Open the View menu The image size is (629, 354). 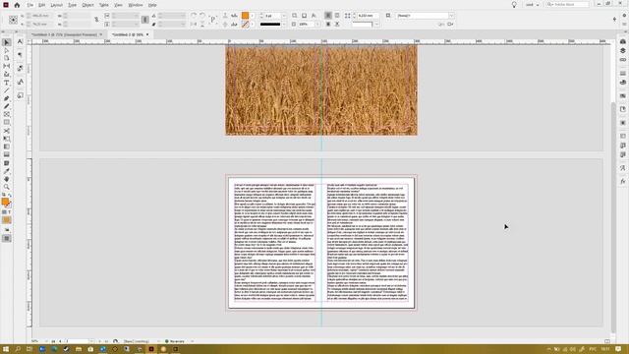click(x=118, y=5)
